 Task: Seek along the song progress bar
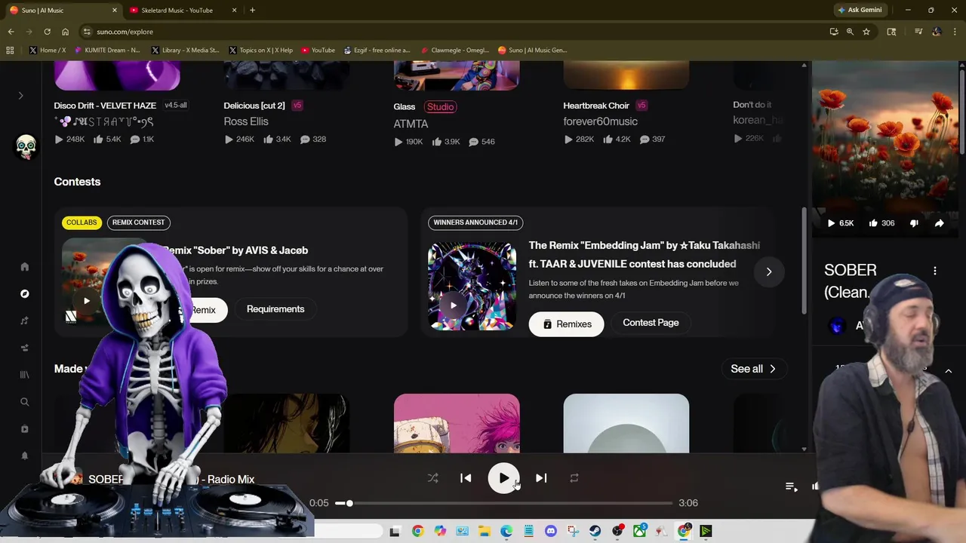point(504,503)
